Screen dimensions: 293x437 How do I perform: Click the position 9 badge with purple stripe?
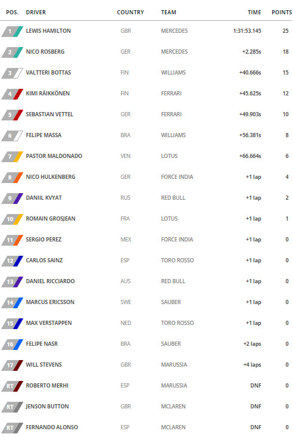tap(13, 198)
